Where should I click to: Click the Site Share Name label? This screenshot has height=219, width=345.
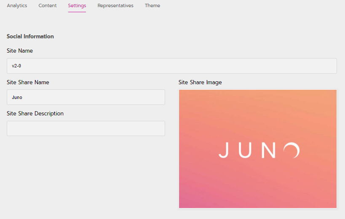pyautogui.click(x=28, y=82)
